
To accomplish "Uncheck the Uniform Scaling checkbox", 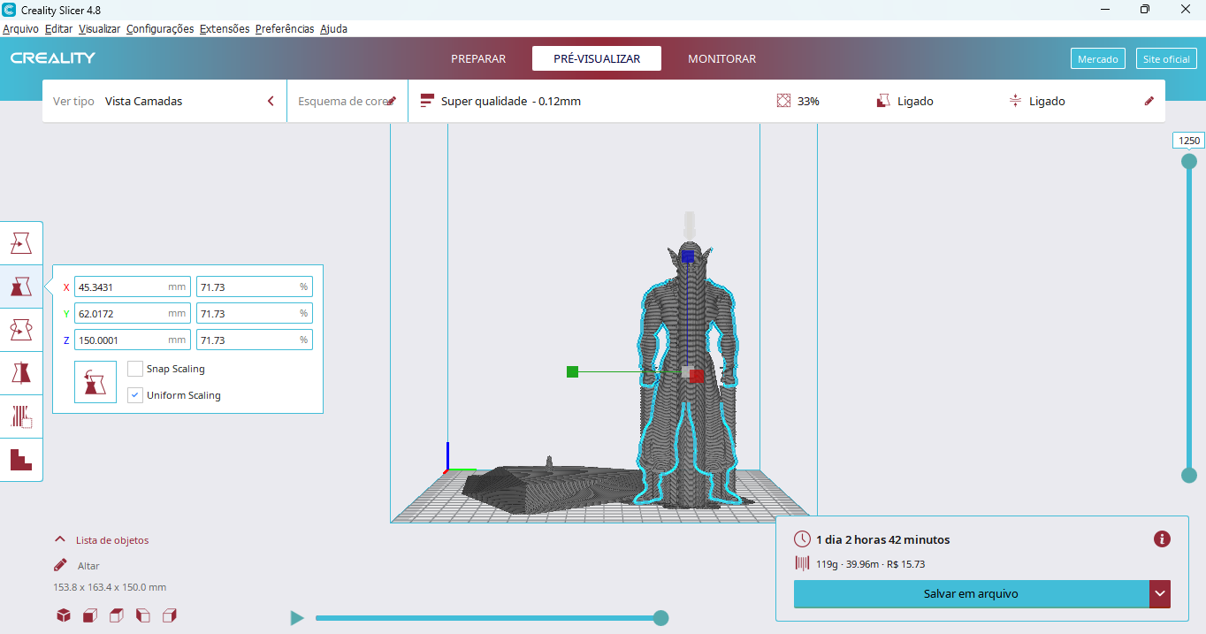I will [135, 395].
